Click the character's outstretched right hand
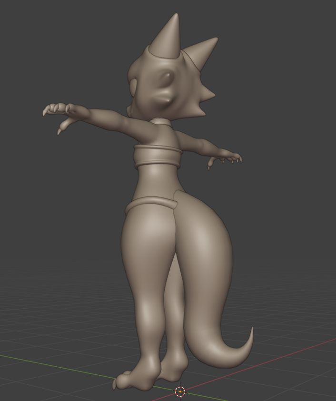The image size is (336, 401). click(225, 157)
